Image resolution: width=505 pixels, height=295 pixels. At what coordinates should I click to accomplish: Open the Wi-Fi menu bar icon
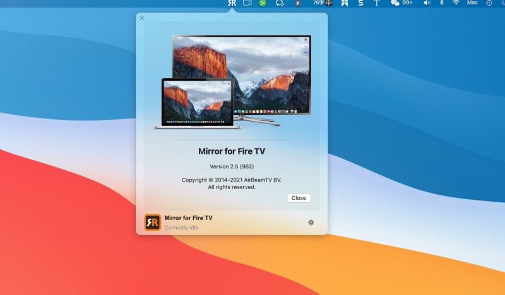456,3
